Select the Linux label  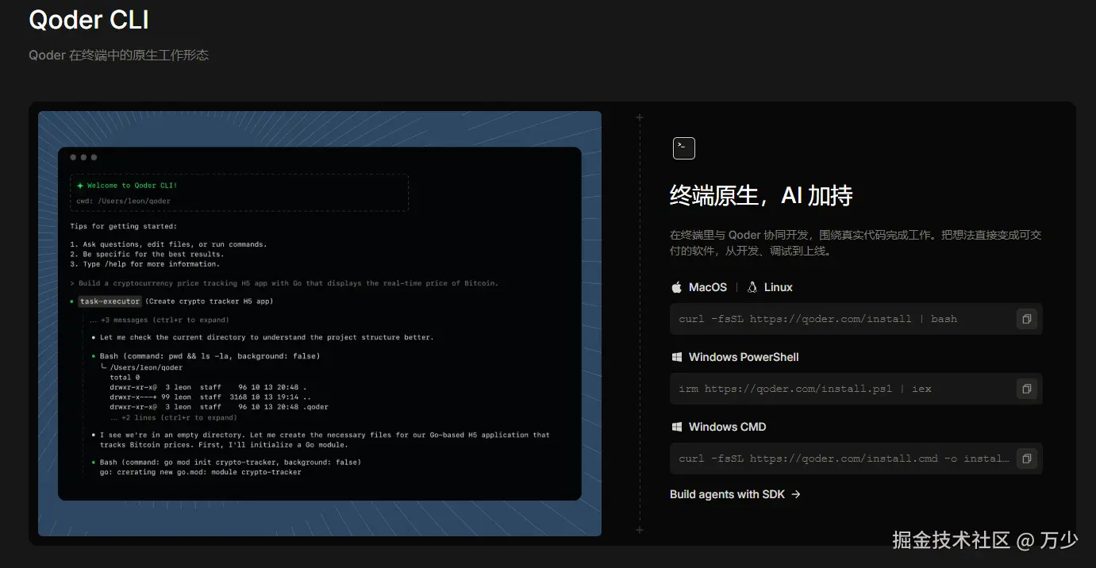779,287
